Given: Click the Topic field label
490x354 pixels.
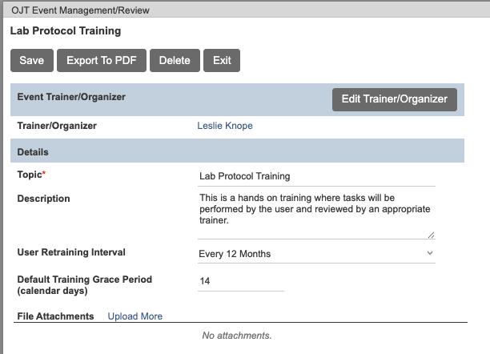Looking at the screenshot, I should pos(31,175).
